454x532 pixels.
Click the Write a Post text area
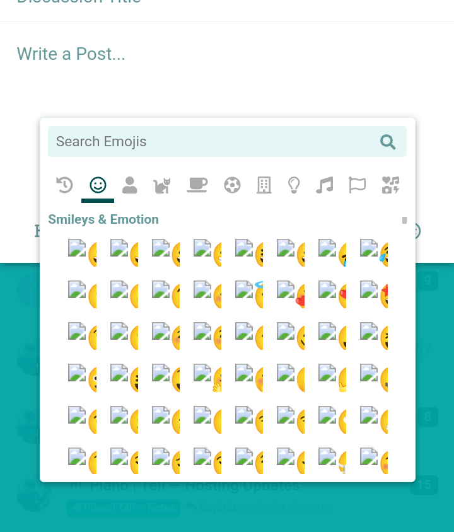[227, 68]
